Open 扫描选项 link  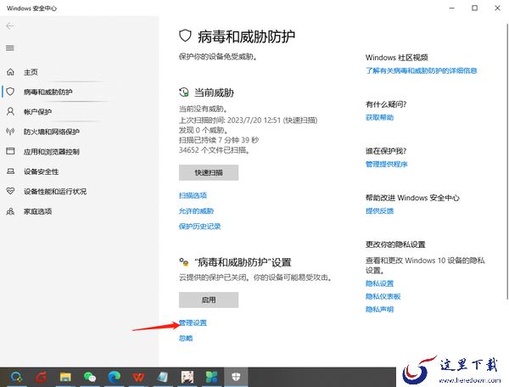(x=193, y=195)
